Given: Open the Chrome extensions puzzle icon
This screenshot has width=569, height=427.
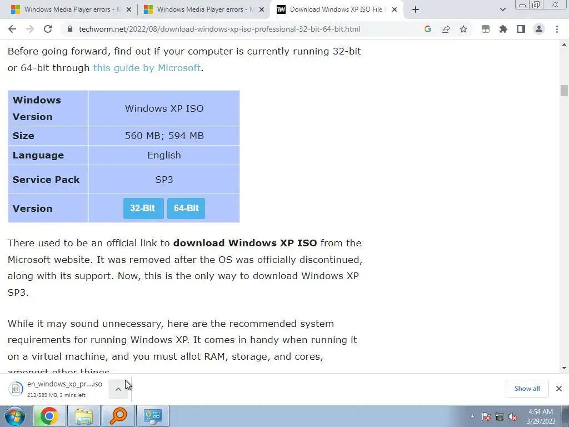Looking at the screenshot, I should click(x=503, y=29).
